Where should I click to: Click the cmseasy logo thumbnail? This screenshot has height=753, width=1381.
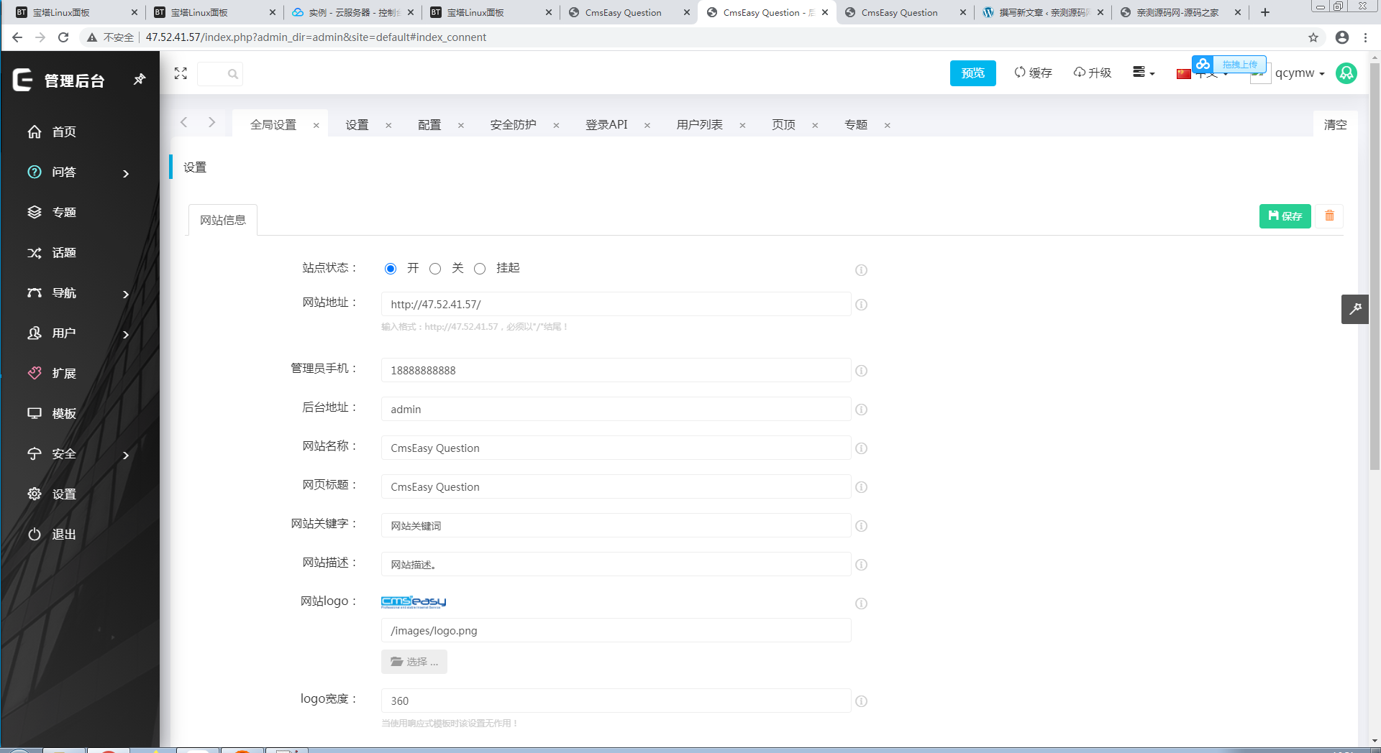(414, 602)
